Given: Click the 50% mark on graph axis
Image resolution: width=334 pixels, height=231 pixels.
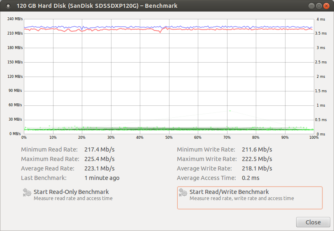Looking at the screenshot, I should pos(169,138).
